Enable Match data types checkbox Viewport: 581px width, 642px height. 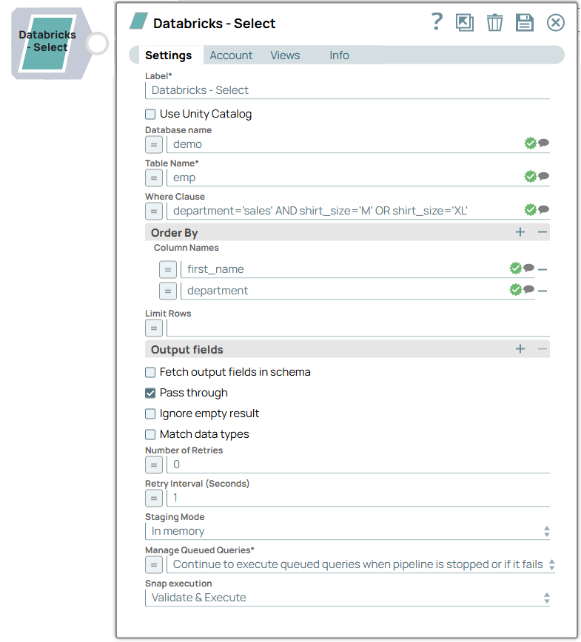[150, 434]
